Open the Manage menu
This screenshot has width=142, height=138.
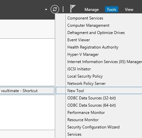pyautogui.click(x=91, y=10)
